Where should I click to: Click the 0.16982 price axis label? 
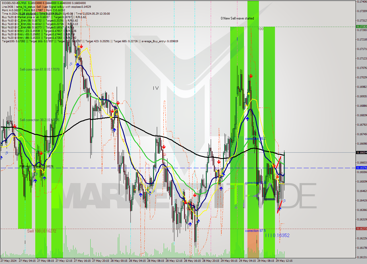(x=362, y=87)
